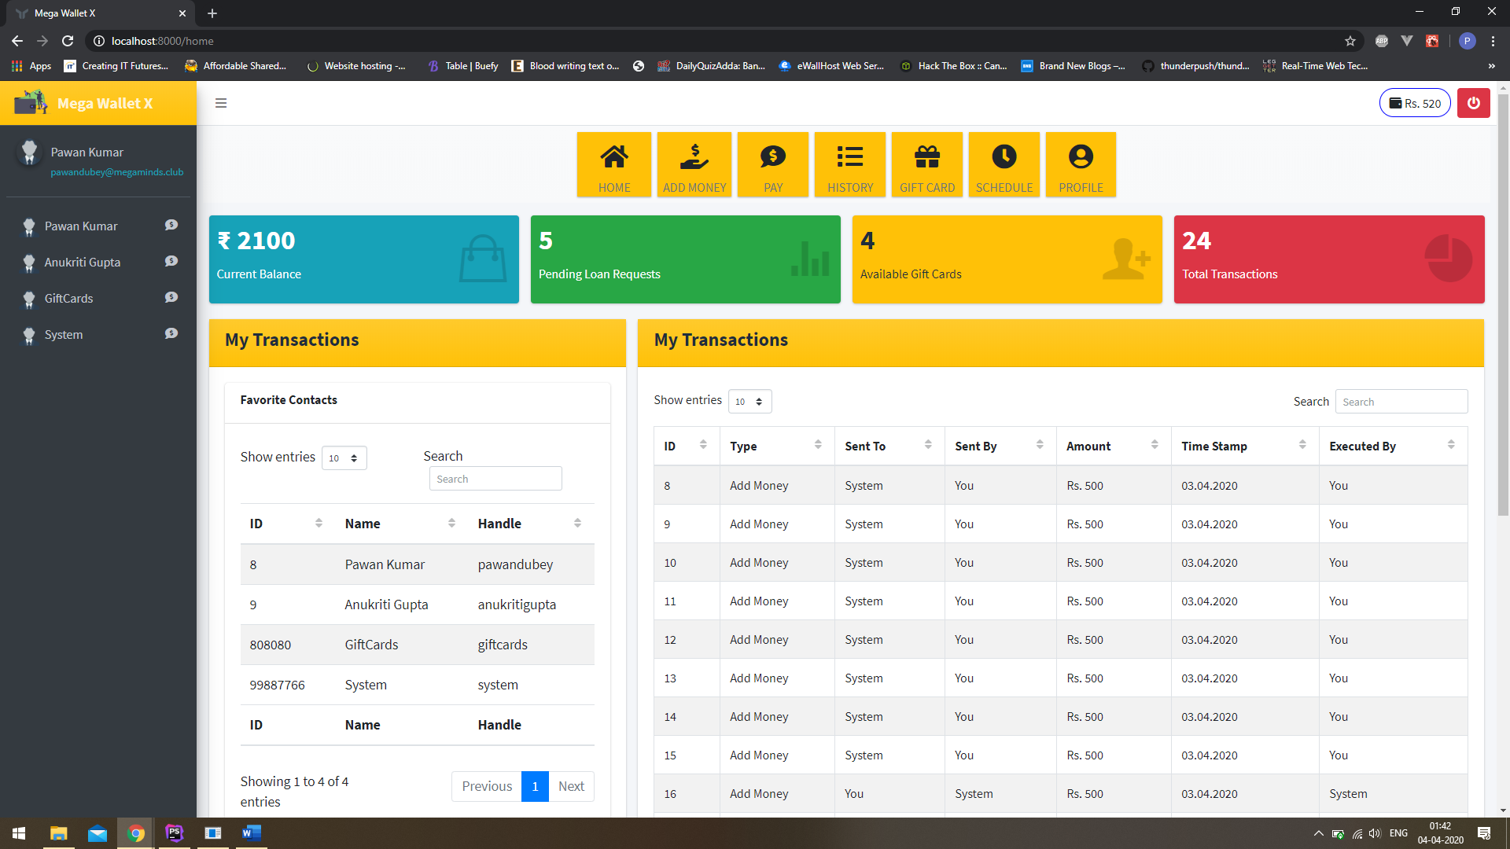
Task: Click pay icon beside Anukriti Gupta contact
Action: coord(171,262)
